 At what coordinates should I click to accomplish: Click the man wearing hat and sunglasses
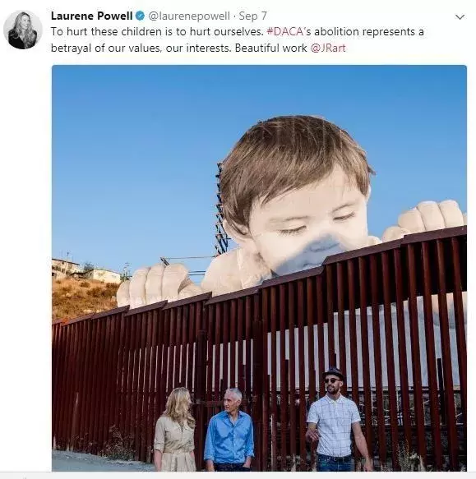335,419
